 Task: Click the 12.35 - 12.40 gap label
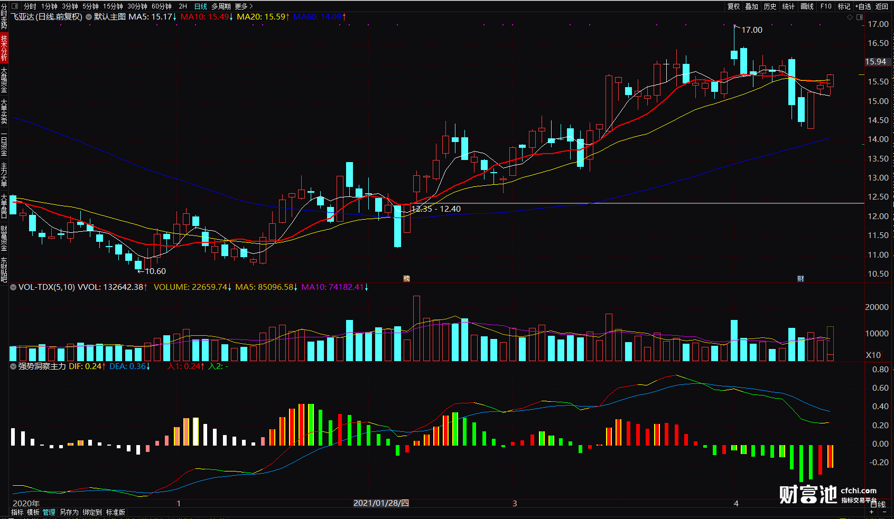coord(436,209)
